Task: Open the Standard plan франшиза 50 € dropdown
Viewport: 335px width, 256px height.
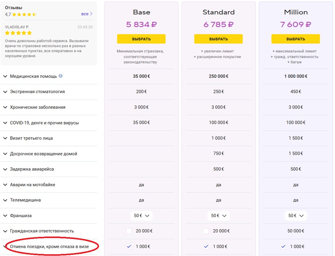Action: click(218, 216)
